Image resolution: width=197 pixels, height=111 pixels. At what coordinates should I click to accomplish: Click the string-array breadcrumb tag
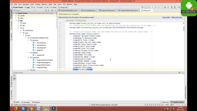click(x=81, y=20)
